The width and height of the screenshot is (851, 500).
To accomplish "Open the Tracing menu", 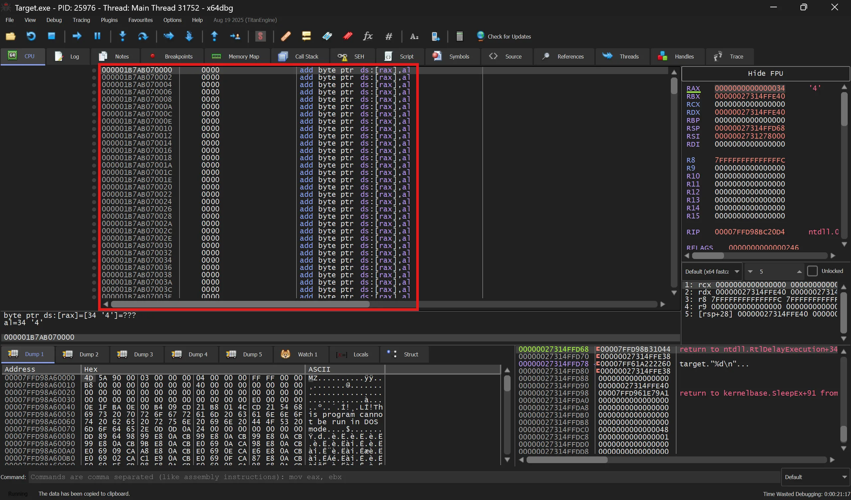I will pyautogui.click(x=81, y=20).
